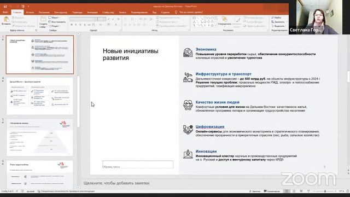Open the font name combo box
The width and height of the screenshot is (350, 197).
[83, 19]
